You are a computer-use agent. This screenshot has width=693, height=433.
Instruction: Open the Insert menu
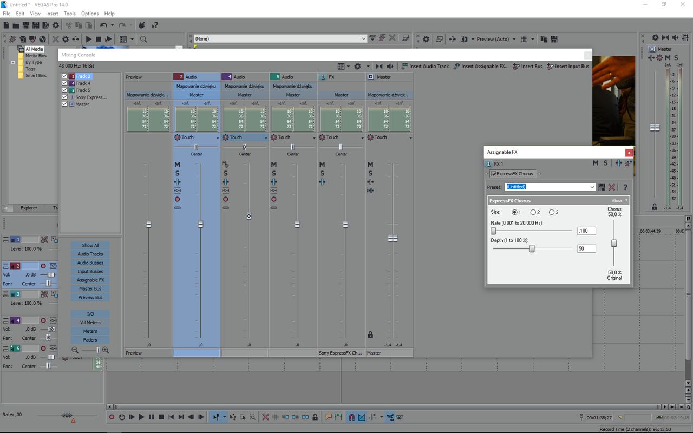tap(52, 14)
